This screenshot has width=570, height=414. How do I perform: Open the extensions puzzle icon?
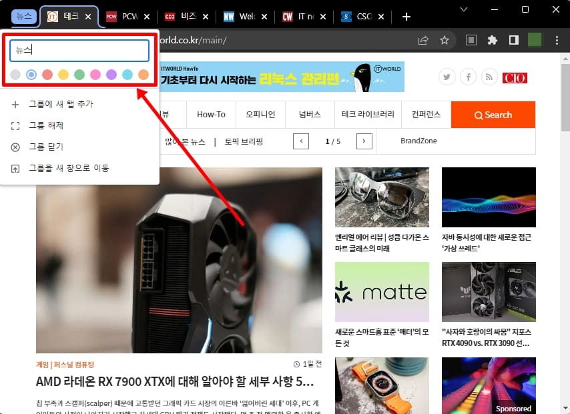[492, 40]
